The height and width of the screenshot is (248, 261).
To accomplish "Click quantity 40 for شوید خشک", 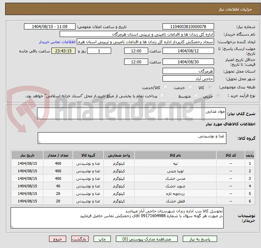I will click(58, 186).
